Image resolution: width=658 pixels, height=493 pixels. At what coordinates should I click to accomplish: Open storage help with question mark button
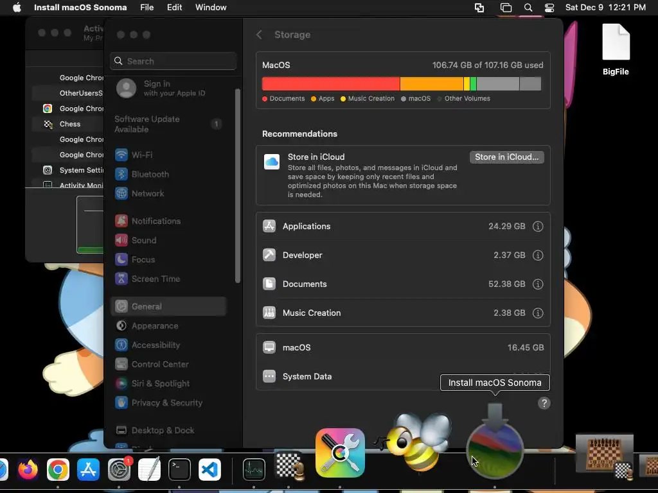tap(544, 403)
